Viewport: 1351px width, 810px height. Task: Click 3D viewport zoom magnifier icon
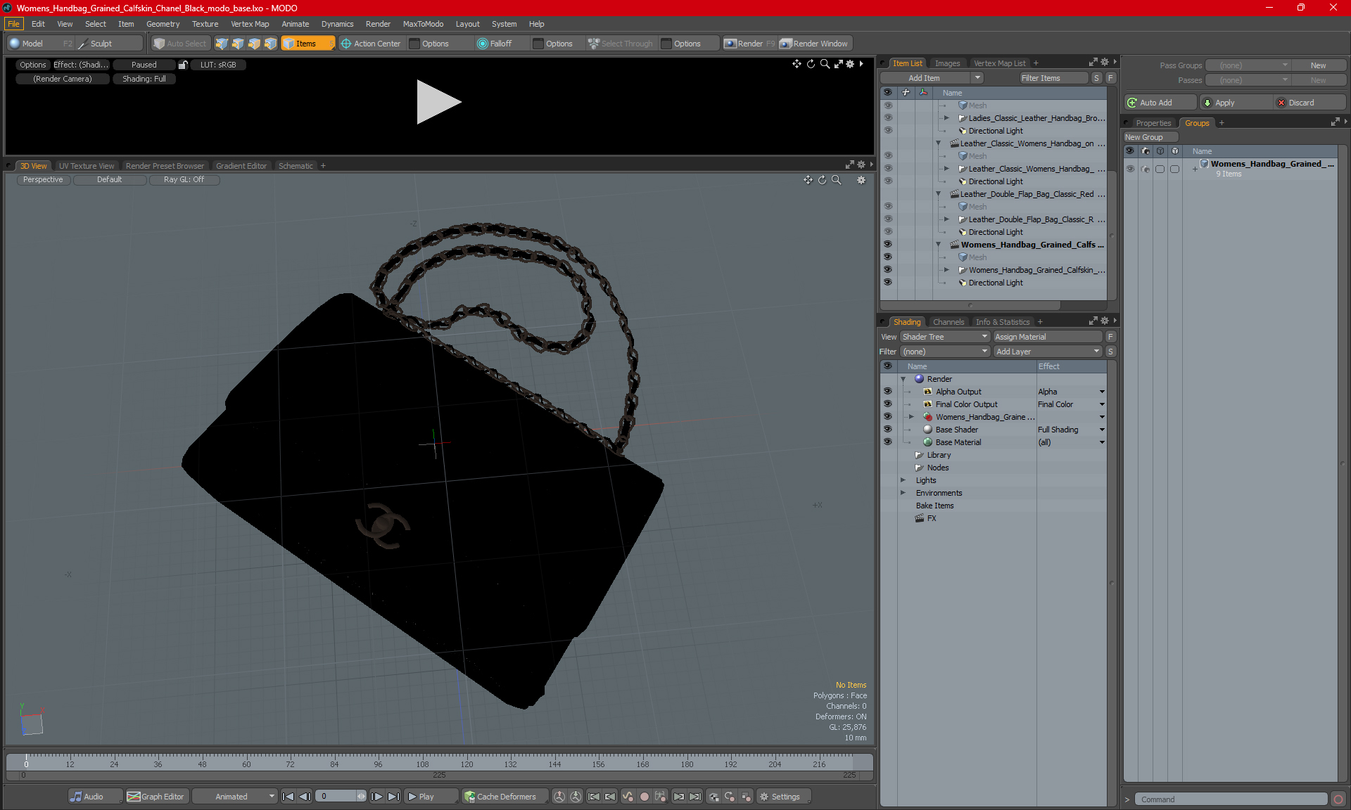click(837, 180)
